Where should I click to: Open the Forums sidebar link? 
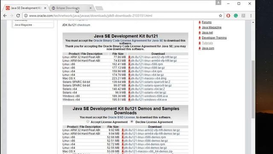(206, 22)
